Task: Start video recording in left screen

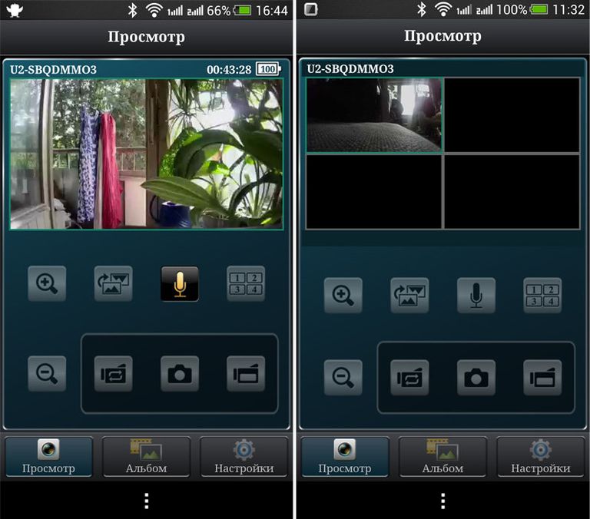Action: [246, 374]
